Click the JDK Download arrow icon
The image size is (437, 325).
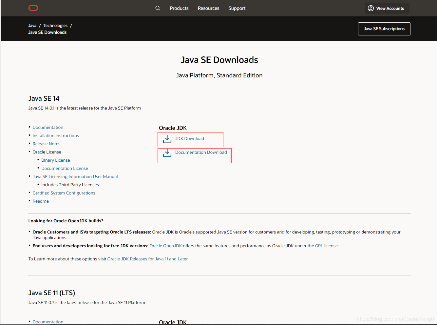click(167, 139)
